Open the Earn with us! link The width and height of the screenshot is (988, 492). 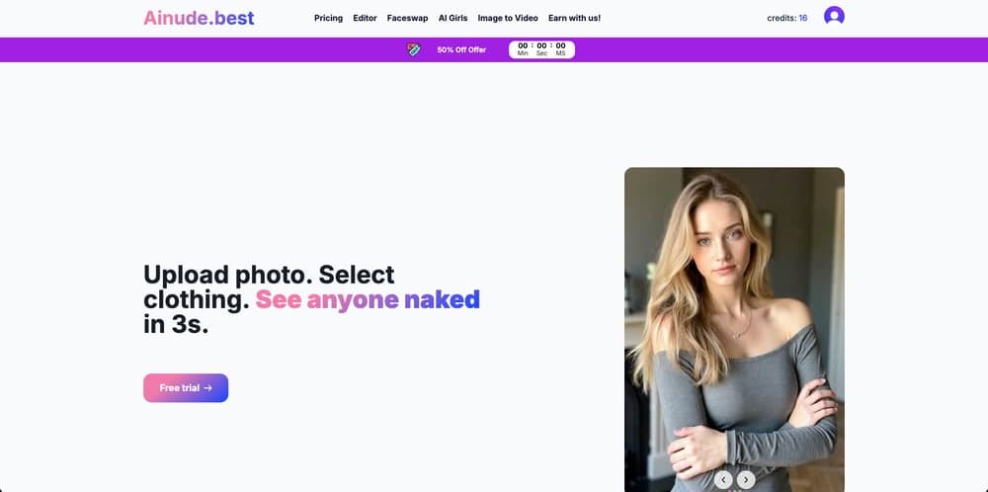tap(574, 18)
